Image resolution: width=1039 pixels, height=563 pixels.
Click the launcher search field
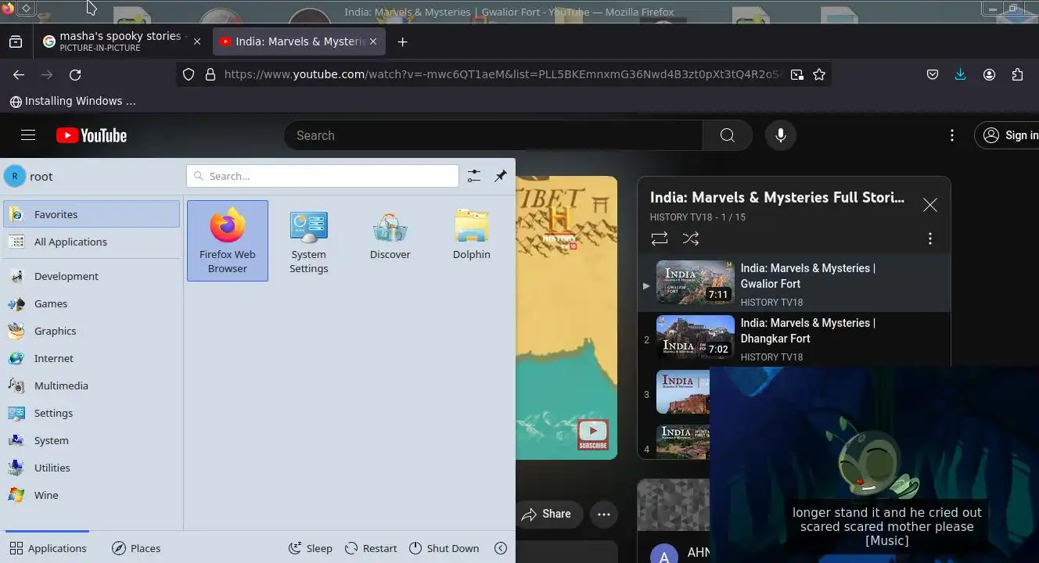(322, 176)
